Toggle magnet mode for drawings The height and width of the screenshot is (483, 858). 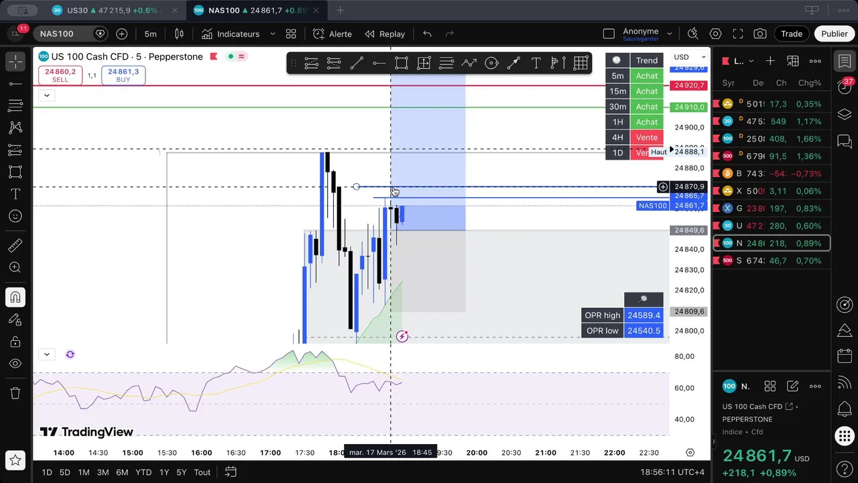[15, 297]
